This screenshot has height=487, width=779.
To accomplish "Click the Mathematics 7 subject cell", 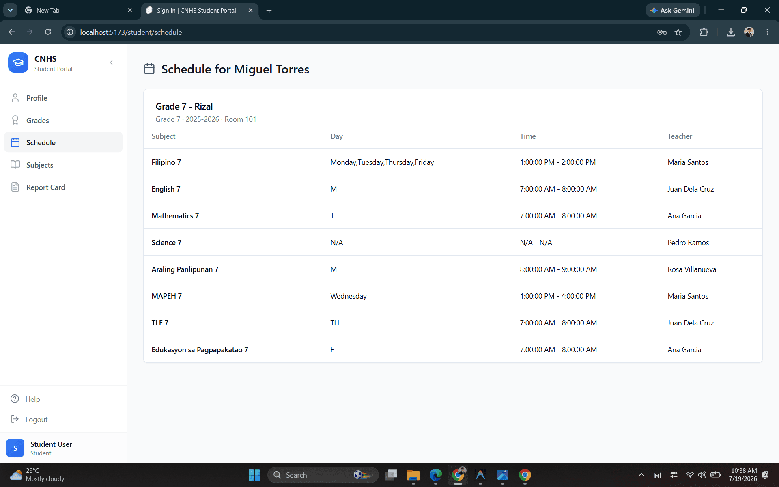I will click(x=175, y=215).
